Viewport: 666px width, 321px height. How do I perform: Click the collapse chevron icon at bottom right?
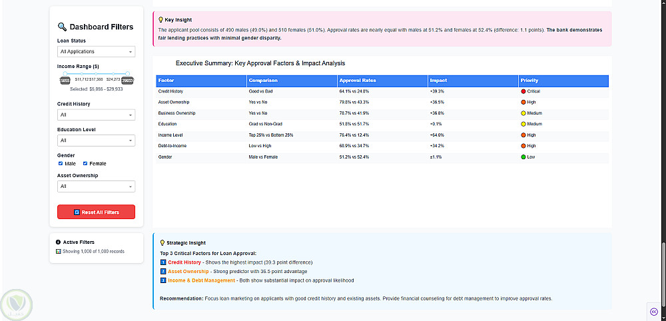coord(653,312)
